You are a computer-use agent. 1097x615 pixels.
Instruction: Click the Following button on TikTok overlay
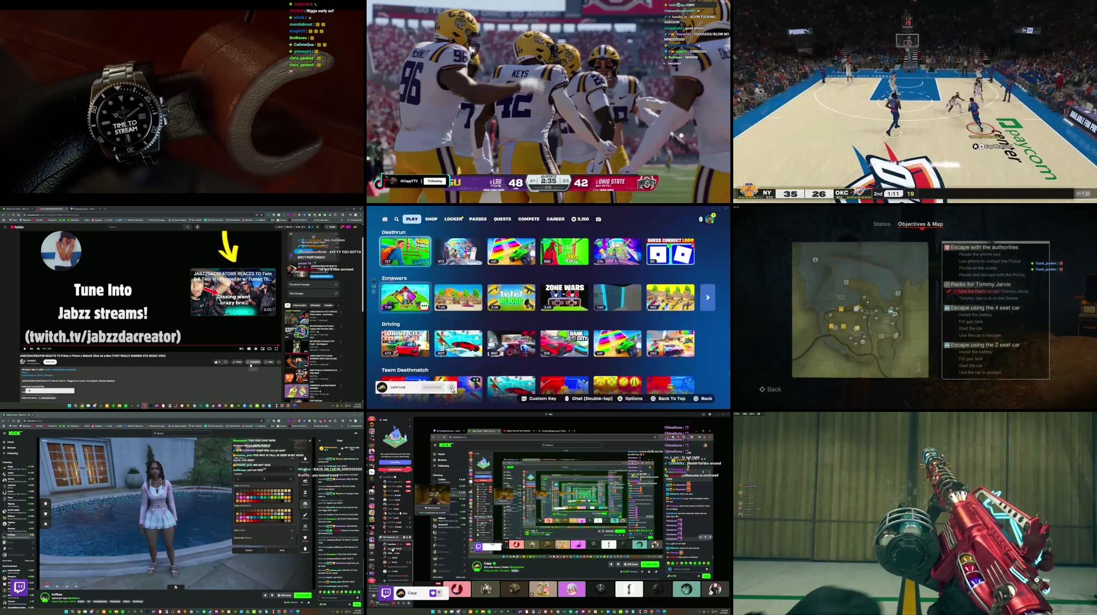pos(435,181)
